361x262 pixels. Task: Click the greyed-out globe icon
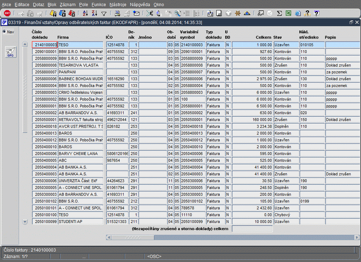[228, 14]
